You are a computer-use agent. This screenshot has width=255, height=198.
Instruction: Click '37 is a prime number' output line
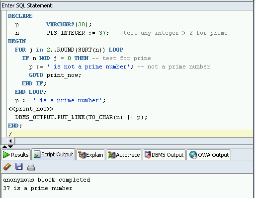[38, 188]
